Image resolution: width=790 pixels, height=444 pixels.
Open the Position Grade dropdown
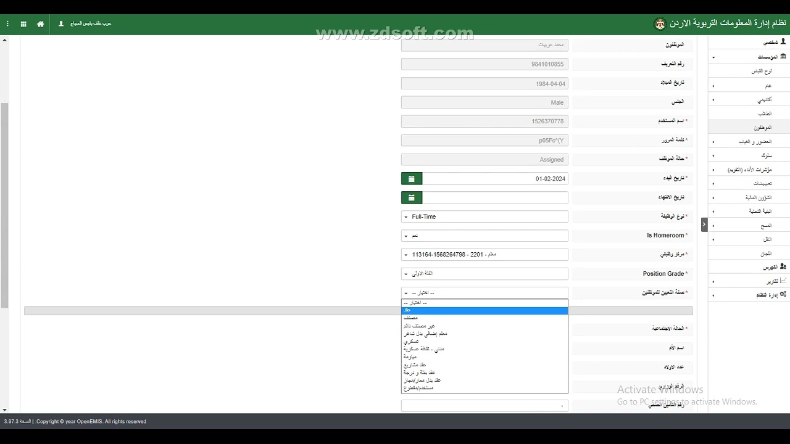point(484,274)
